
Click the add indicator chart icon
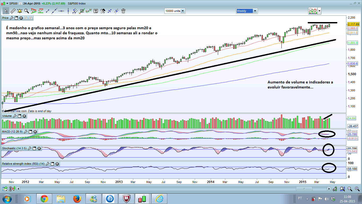point(313,11)
